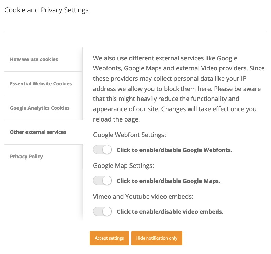This screenshot has height=254, width=271.
Task: Click the 'reload the page.' text line
Action: point(116,119)
